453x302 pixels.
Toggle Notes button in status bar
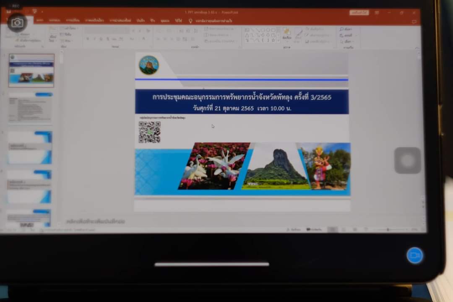[293, 229]
